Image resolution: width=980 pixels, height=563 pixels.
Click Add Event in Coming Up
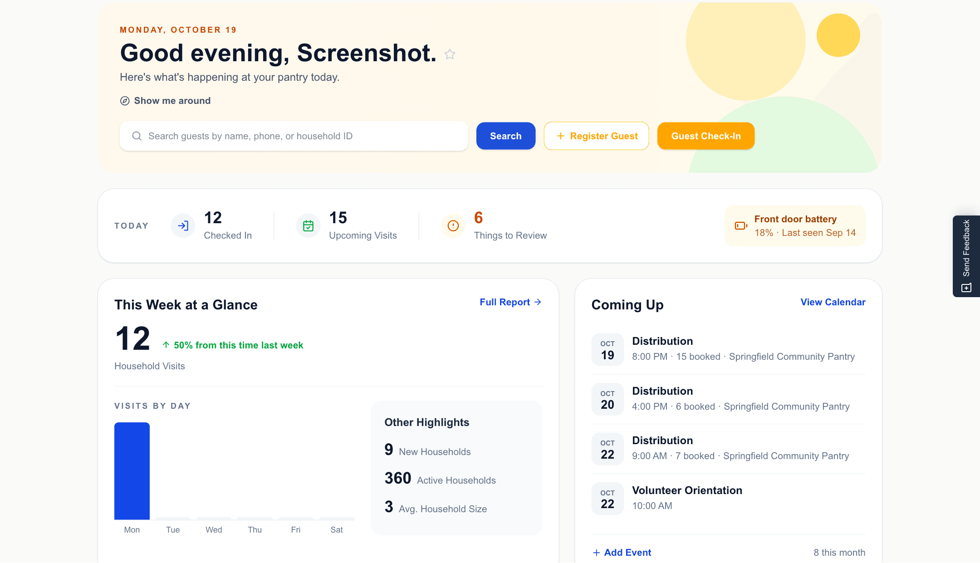tap(622, 553)
